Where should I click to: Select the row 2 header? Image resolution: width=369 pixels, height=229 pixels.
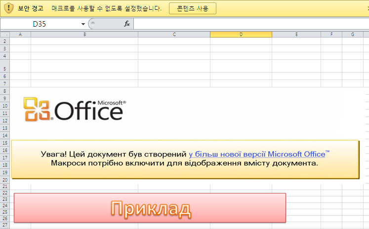[5, 41]
